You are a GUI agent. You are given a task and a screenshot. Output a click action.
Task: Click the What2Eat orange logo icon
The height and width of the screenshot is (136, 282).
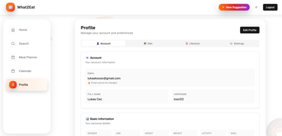coord(10,7)
